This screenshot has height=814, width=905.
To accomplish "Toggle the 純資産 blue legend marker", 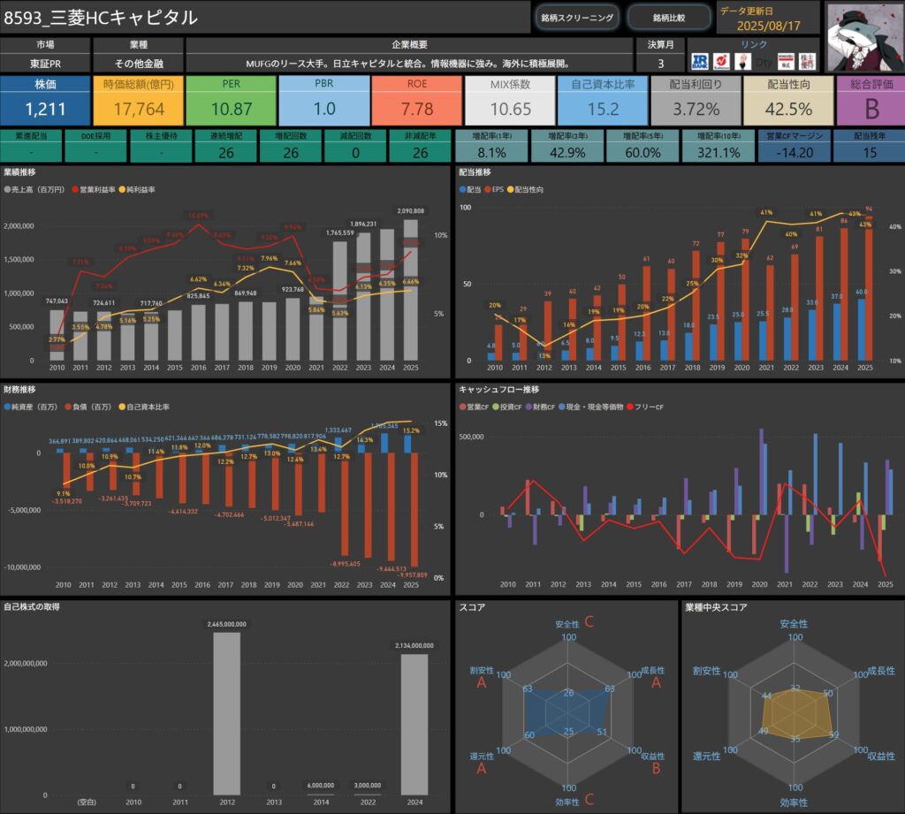I will tap(7, 407).
